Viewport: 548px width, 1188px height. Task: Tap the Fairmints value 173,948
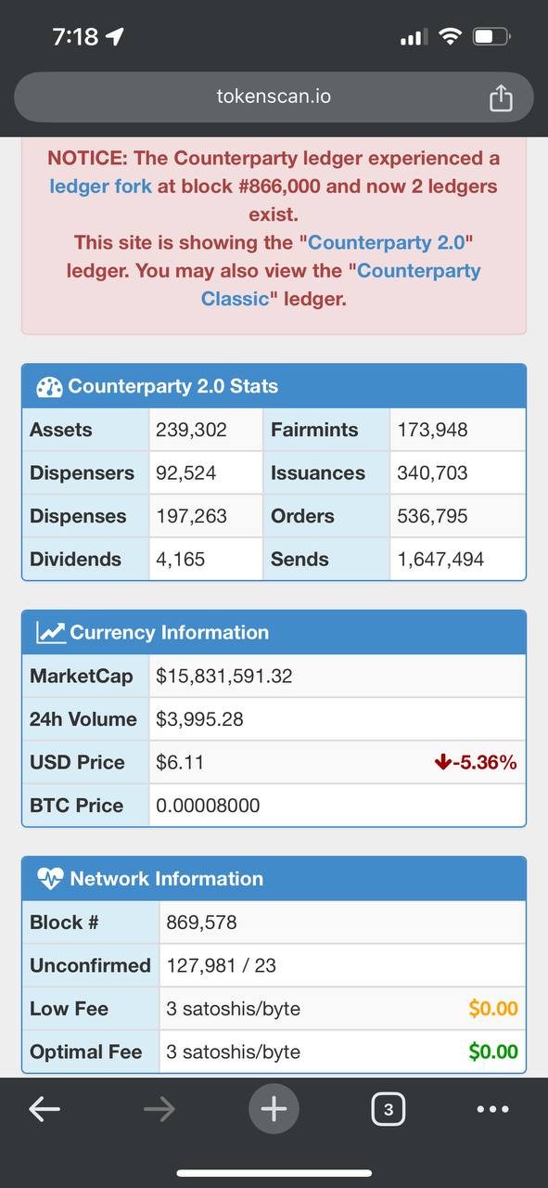[x=432, y=430]
